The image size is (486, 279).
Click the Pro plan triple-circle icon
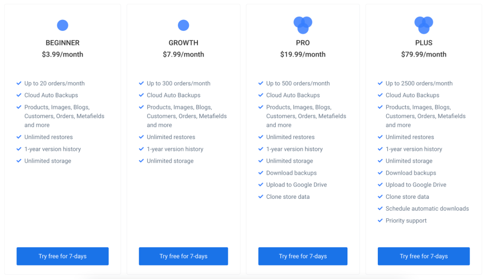pos(303,25)
